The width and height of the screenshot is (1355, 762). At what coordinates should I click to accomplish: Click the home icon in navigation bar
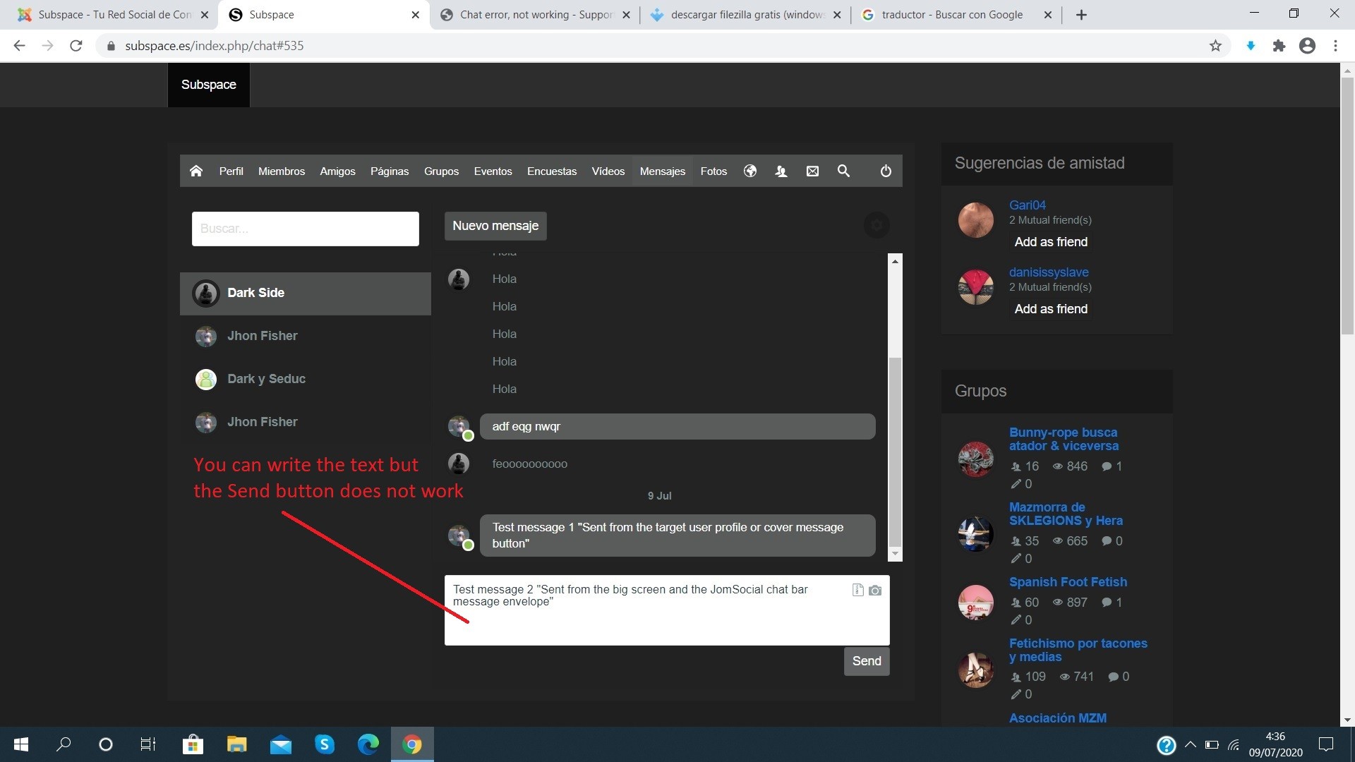[196, 171]
